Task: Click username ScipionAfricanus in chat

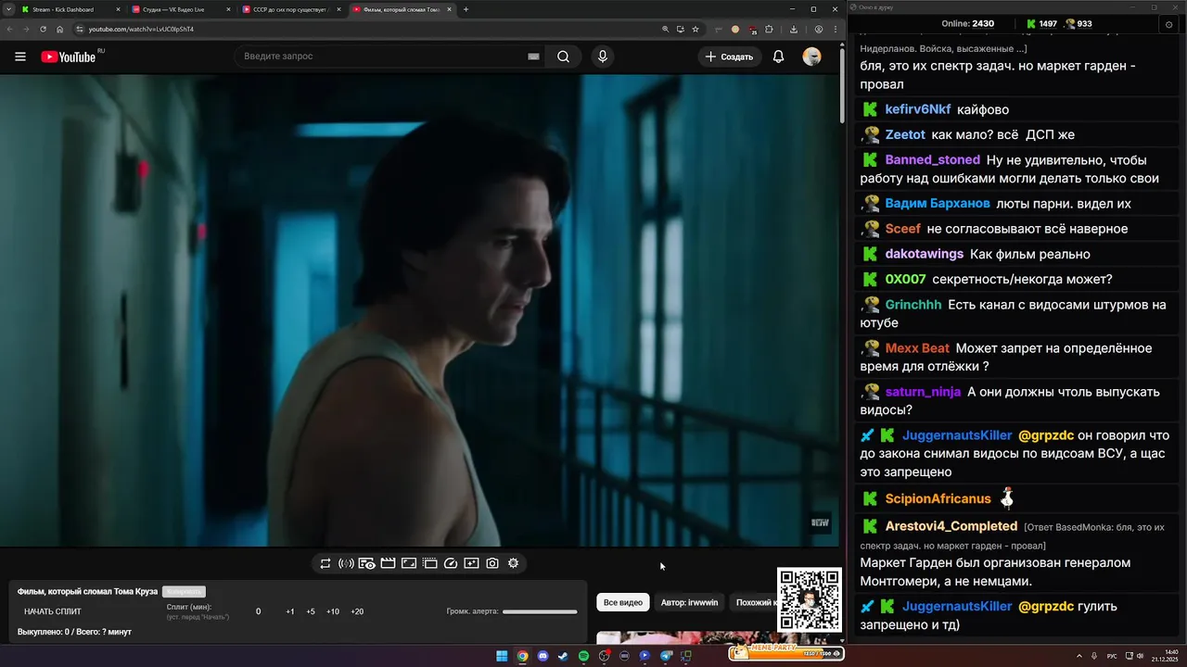Action: [938, 498]
